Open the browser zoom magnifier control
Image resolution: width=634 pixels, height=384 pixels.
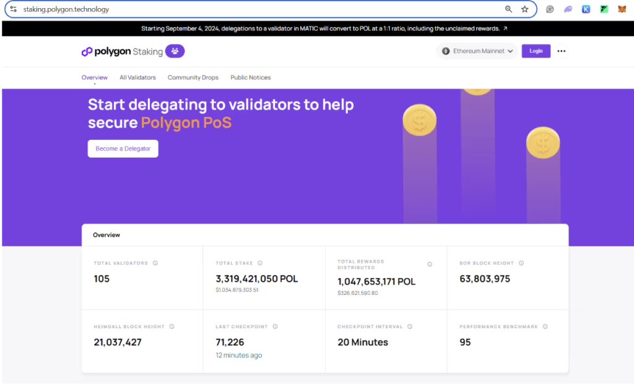(x=508, y=9)
